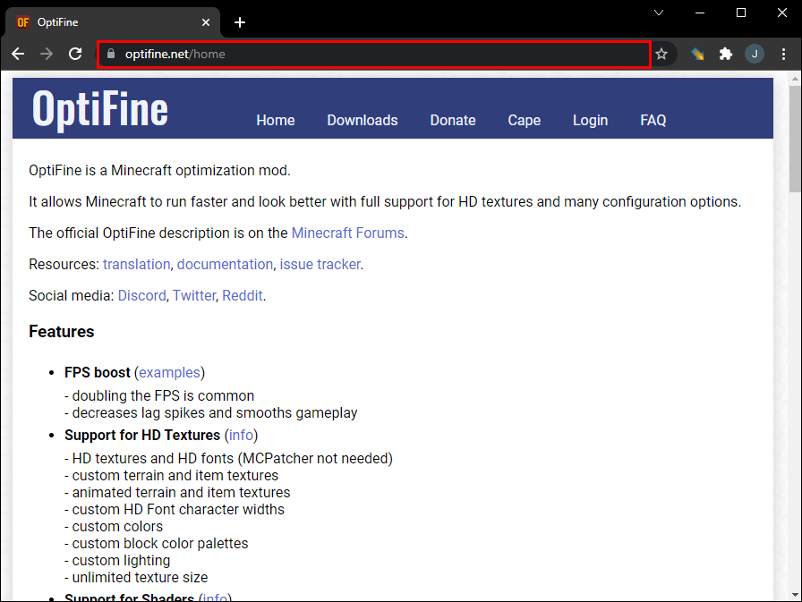This screenshot has height=602, width=802.
Task: Open the FPS boost examples link
Action: coord(169,372)
